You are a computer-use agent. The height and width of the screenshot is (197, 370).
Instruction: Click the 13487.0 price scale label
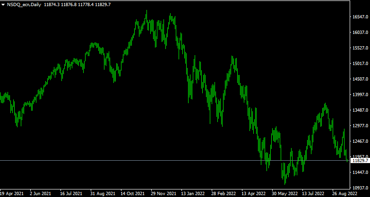(x=360, y=110)
